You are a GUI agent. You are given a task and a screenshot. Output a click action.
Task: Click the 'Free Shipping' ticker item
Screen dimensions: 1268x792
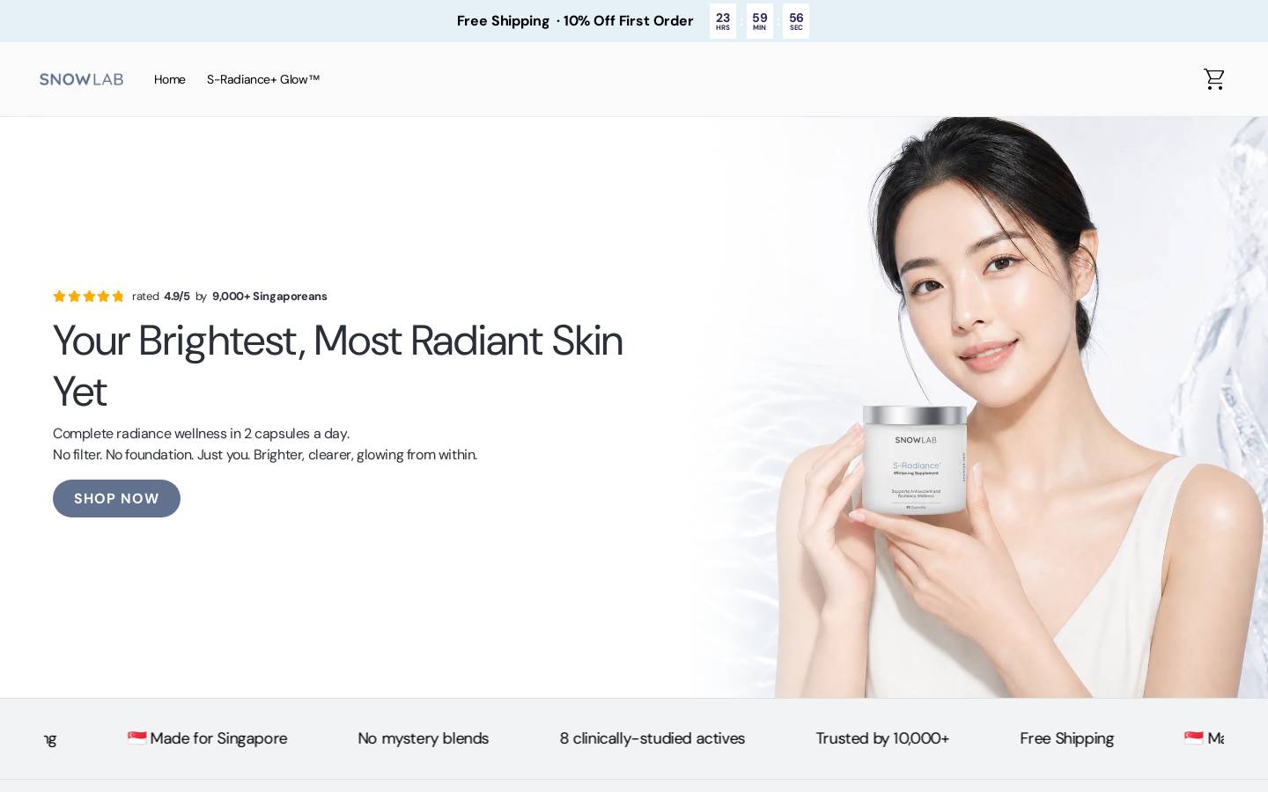1067,738
